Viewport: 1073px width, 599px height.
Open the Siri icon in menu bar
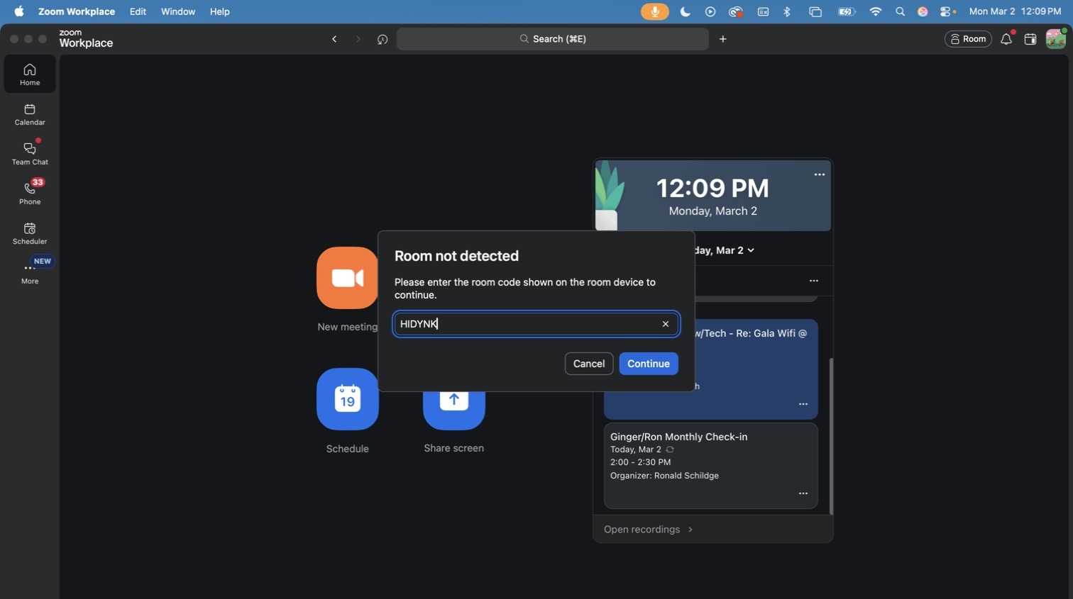click(923, 11)
